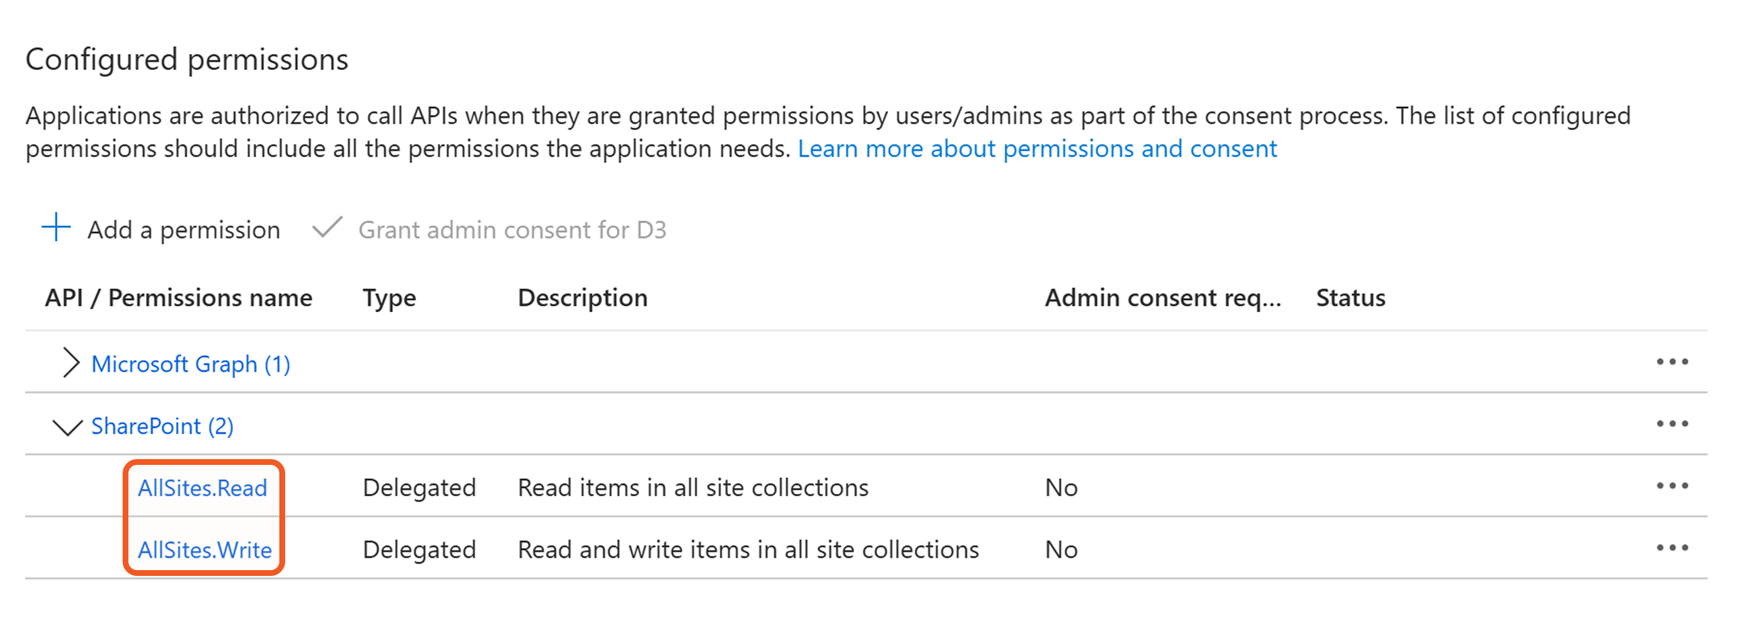Screen dimensions: 1741x621
Task: Click the checkmark icon for admin consent
Action: pos(327,228)
